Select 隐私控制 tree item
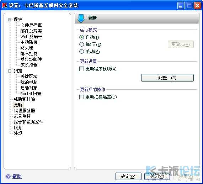Viewport: 203px width, 184px height. [29, 54]
